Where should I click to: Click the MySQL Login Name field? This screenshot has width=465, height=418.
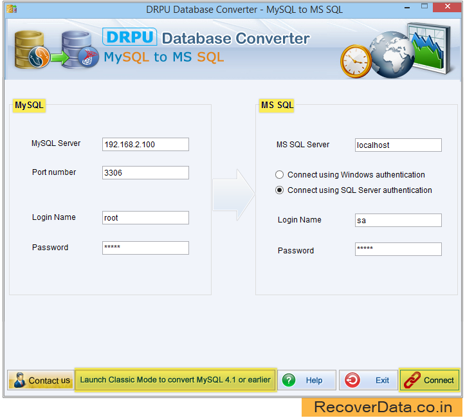click(x=145, y=217)
